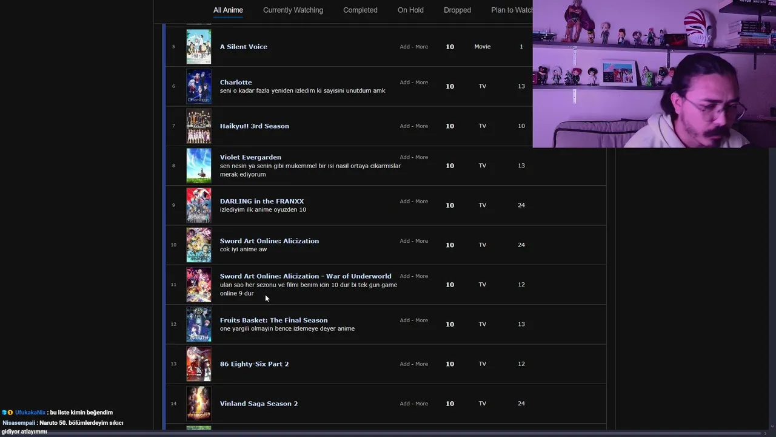
Task: Click More in the A Silent Voice row
Action: [x=421, y=47]
